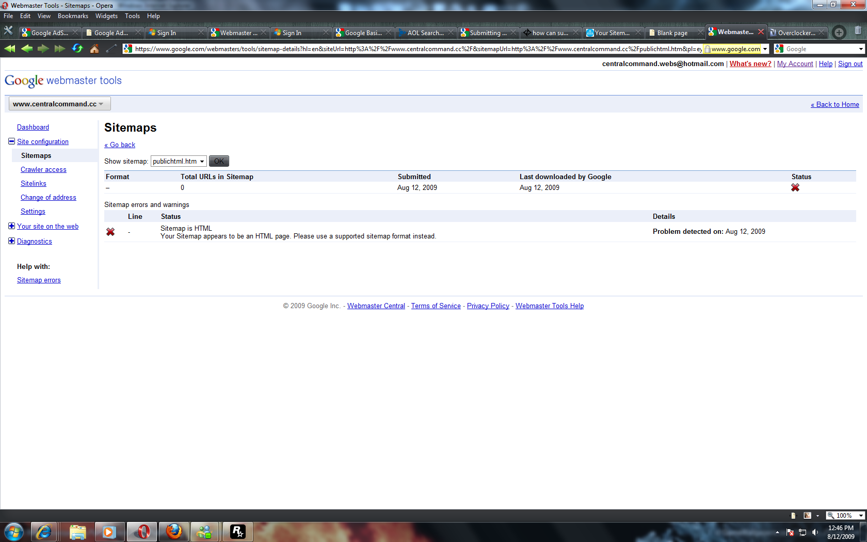Click in the URL address field
867x542 pixels.
(418, 49)
